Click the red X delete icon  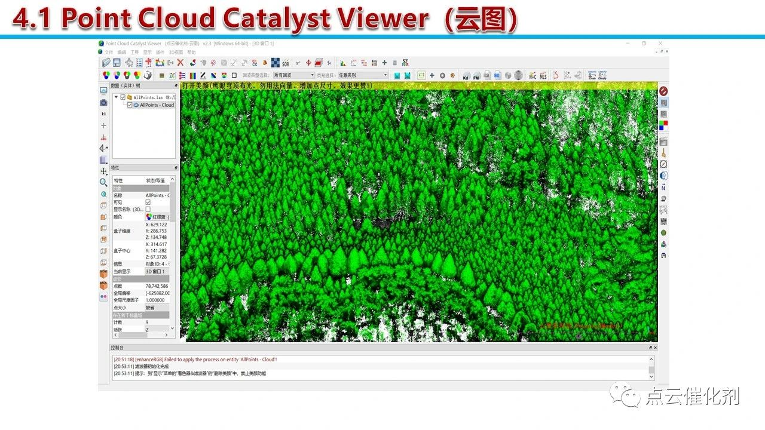[180, 62]
